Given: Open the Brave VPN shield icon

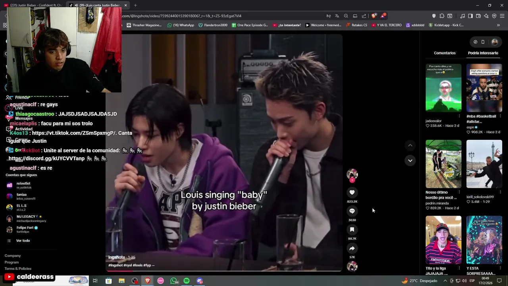Looking at the screenshot, I should click(x=494, y=16).
